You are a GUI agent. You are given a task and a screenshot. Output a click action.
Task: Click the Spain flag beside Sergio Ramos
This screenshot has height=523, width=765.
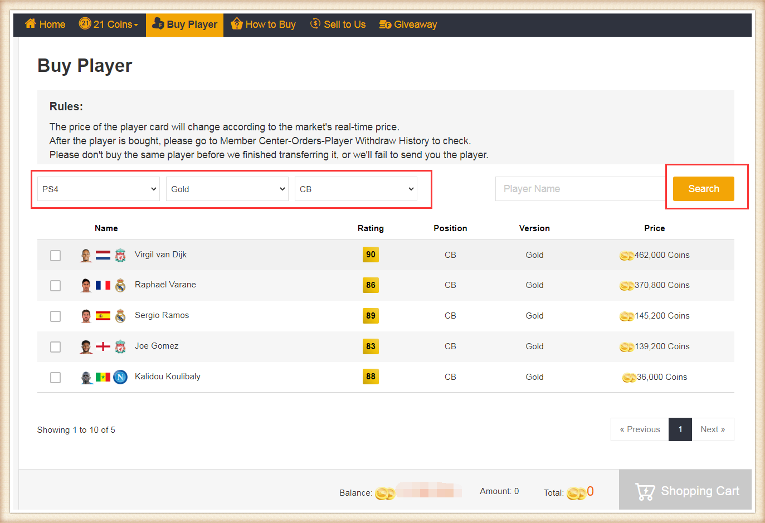pyautogui.click(x=103, y=316)
